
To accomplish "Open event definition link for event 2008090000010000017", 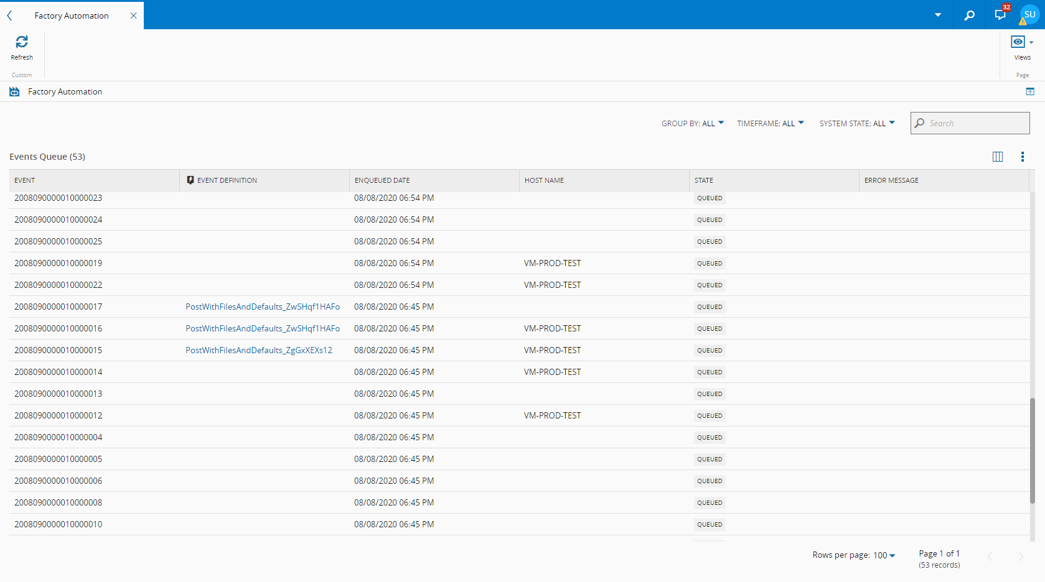I will [x=263, y=307].
